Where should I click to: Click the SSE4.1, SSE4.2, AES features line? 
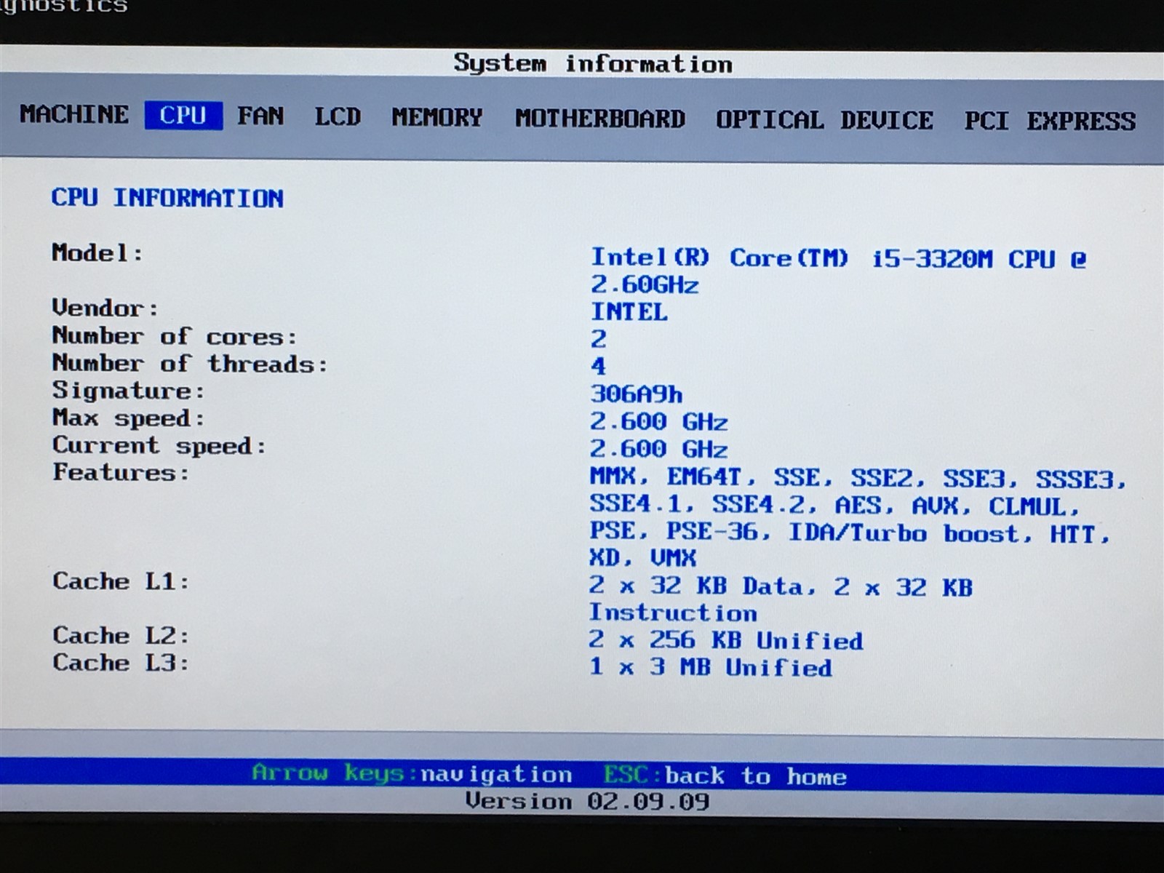pyautogui.click(x=835, y=505)
